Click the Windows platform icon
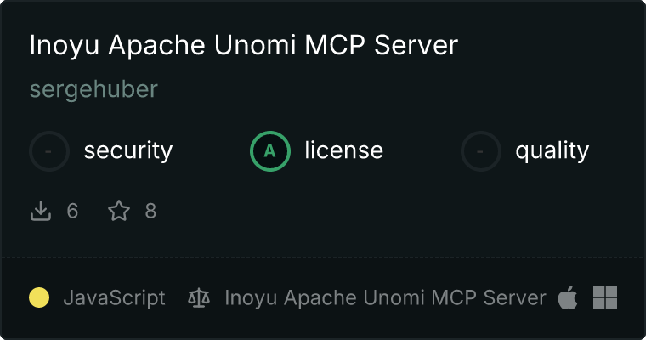Screen dimensions: 646x340 [x=605, y=297]
